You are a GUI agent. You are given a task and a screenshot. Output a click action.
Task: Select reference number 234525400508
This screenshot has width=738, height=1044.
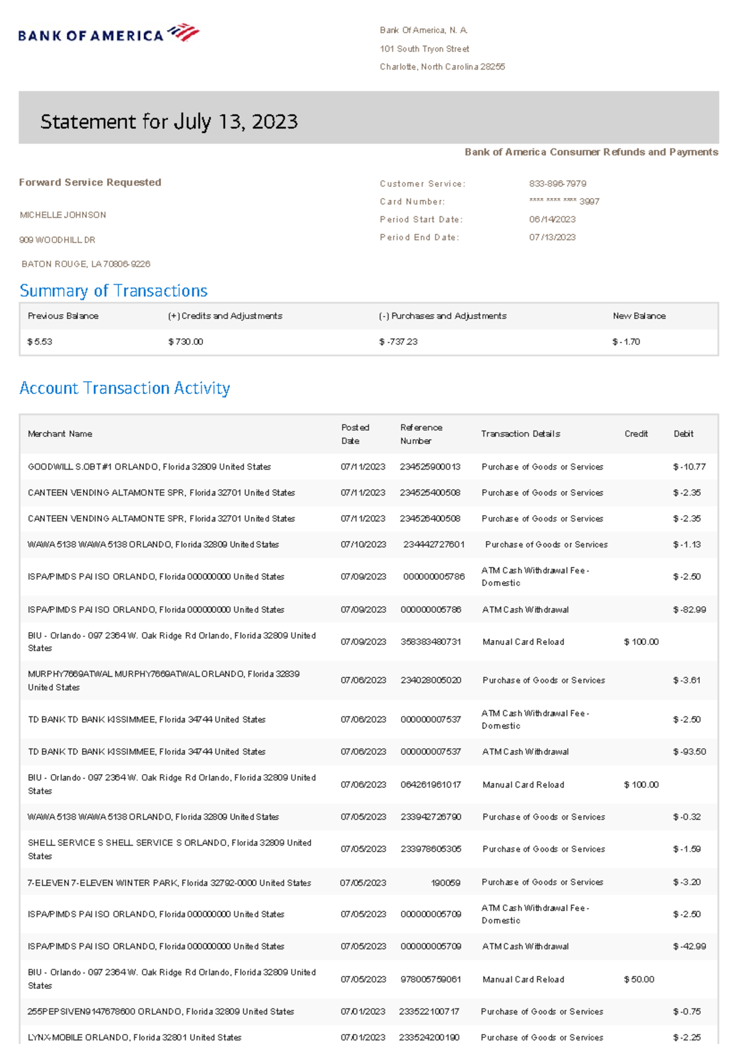(x=430, y=493)
